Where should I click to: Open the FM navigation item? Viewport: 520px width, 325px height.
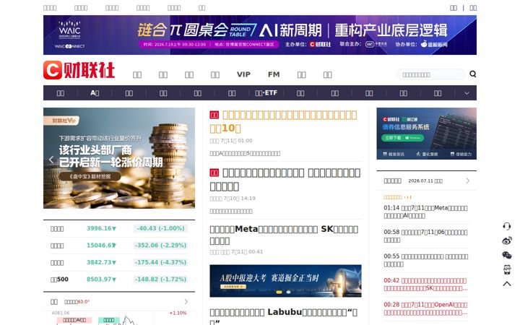[x=274, y=74]
